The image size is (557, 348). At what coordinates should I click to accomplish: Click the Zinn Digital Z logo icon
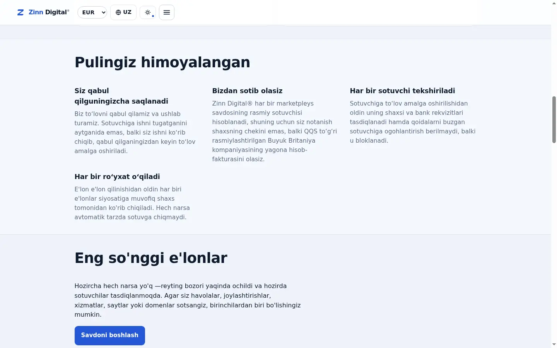(x=21, y=12)
